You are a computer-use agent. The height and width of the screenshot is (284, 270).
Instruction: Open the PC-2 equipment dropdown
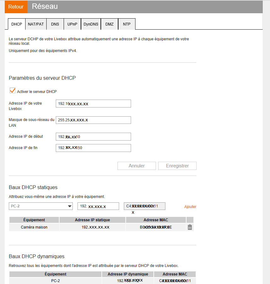[41, 206]
